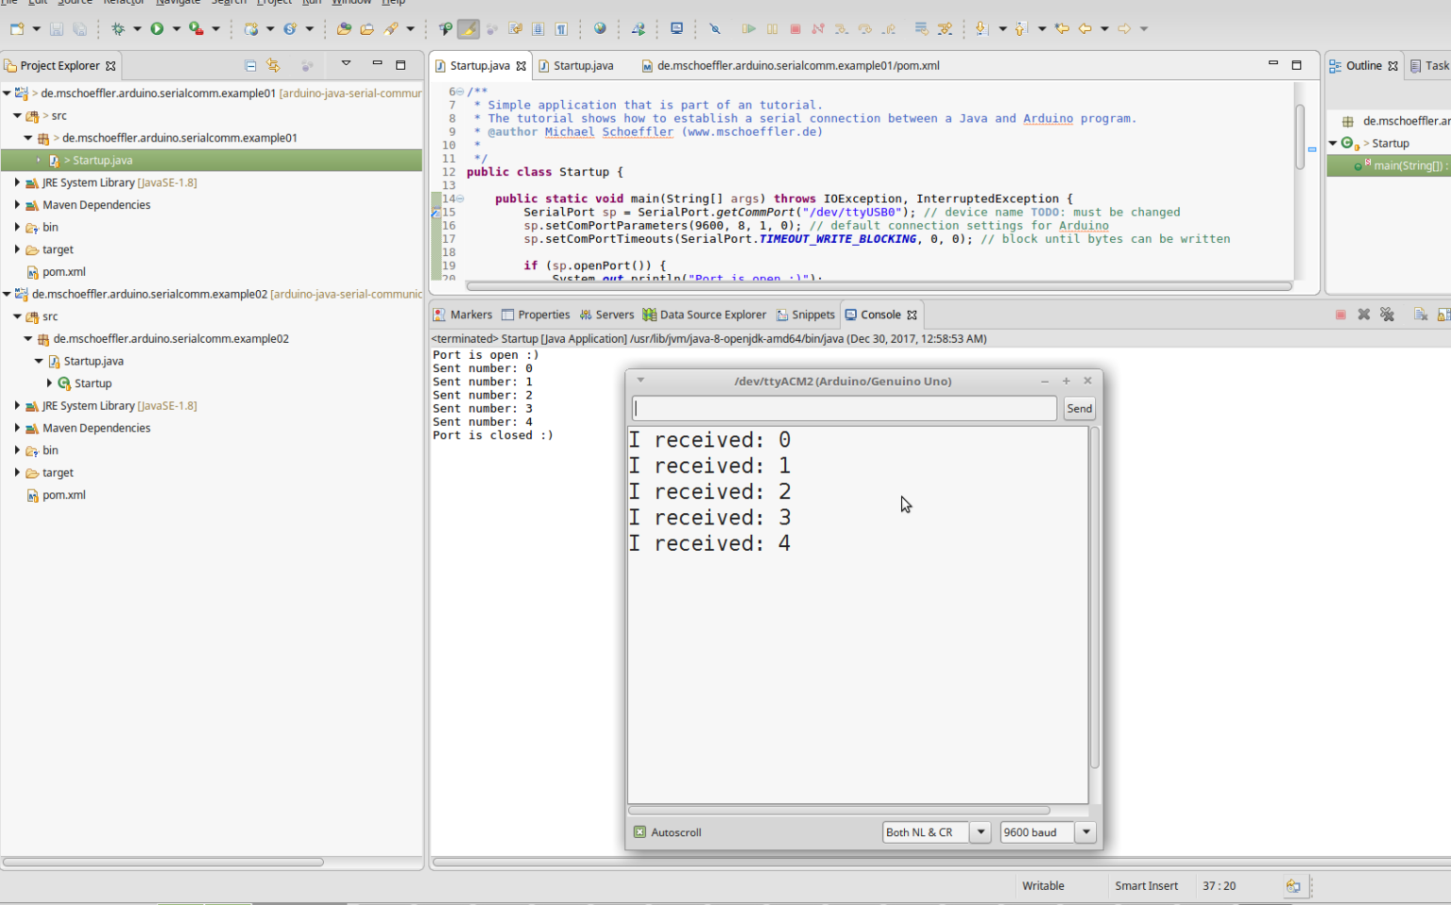Clear the Console output
1451x905 pixels.
pos(1421,314)
